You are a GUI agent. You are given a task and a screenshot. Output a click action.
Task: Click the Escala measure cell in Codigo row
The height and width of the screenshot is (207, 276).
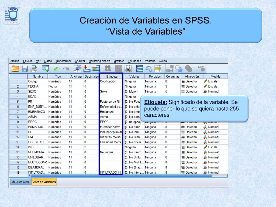tap(215, 81)
